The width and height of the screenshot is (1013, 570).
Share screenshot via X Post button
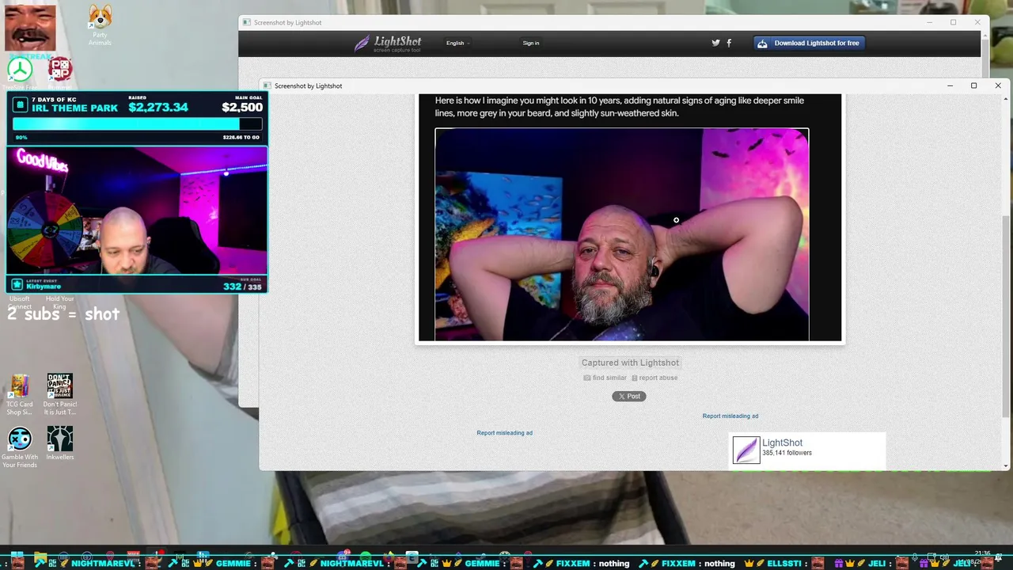[x=629, y=396]
